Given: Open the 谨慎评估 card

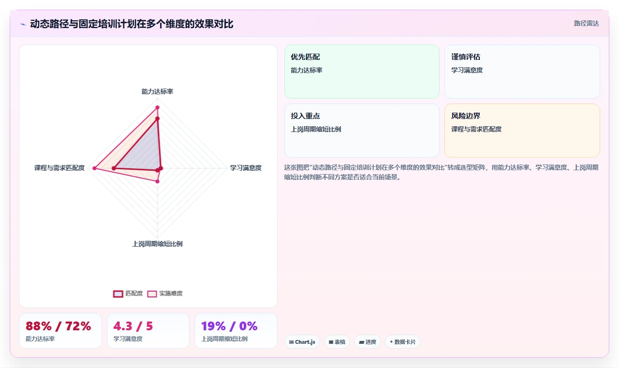Looking at the screenshot, I should pos(522,72).
